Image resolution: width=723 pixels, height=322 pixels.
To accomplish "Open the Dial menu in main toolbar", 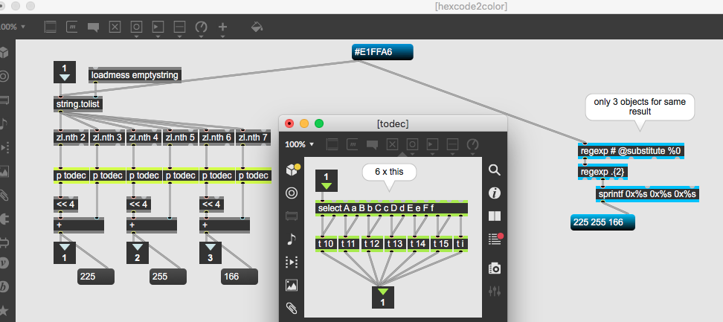I will pyautogui.click(x=201, y=27).
